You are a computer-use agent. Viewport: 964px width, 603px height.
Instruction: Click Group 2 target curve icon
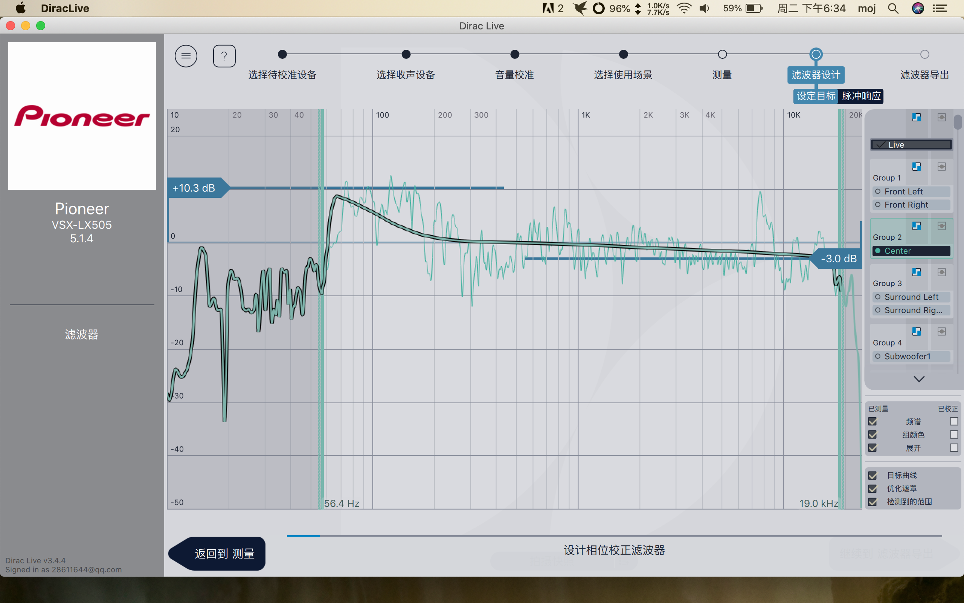point(916,226)
